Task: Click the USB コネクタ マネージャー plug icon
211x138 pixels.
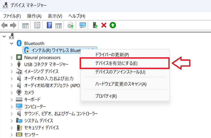Action: [x=19, y=64]
